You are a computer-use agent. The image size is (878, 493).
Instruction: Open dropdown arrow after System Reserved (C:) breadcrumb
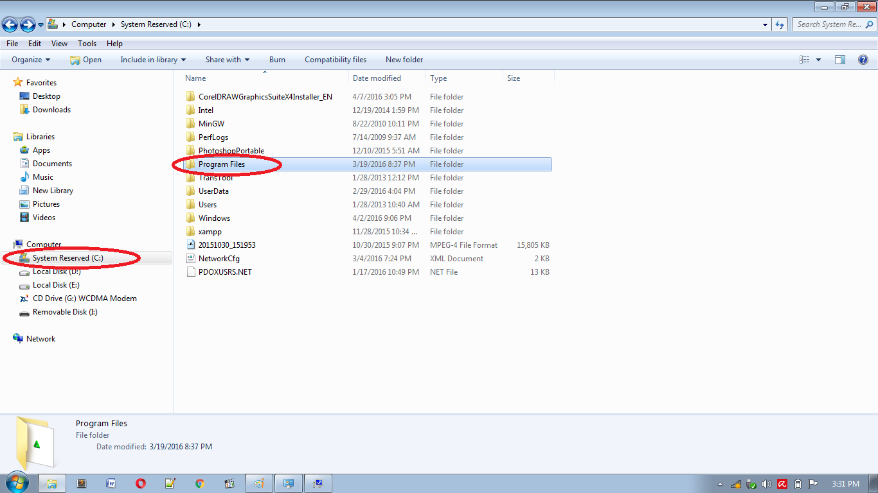(x=199, y=24)
